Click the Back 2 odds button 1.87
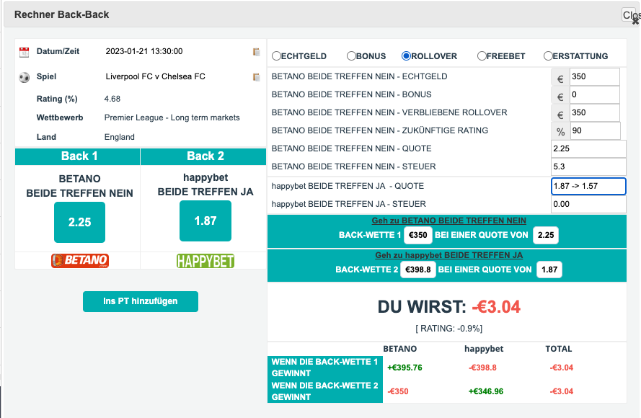The image size is (641, 418). pyautogui.click(x=205, y=221)
